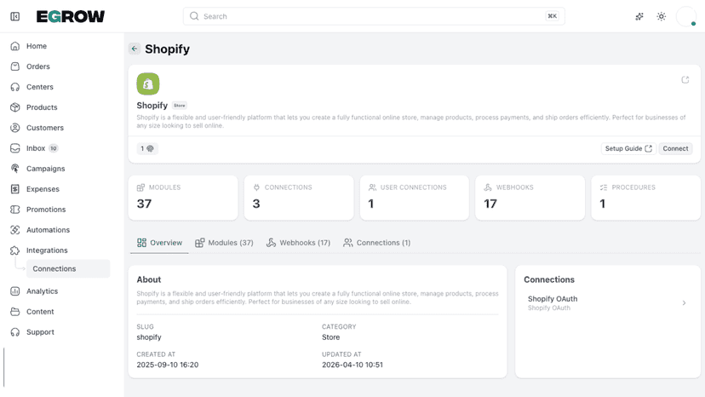The image size is (705, 397).
Task: Click the Promotions ticket icon
Action: (x=14, y=210)
